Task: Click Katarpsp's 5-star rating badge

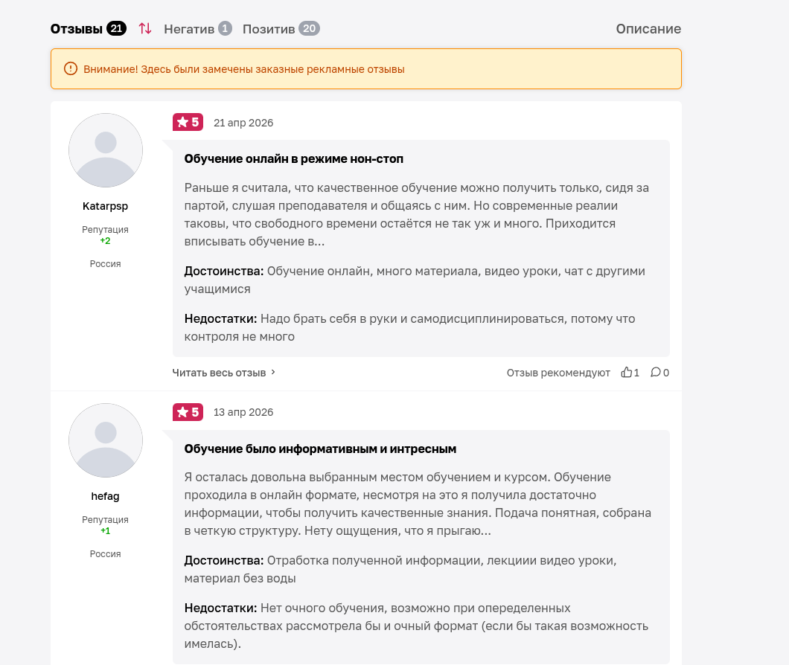Action: click(x=188, y=122)
